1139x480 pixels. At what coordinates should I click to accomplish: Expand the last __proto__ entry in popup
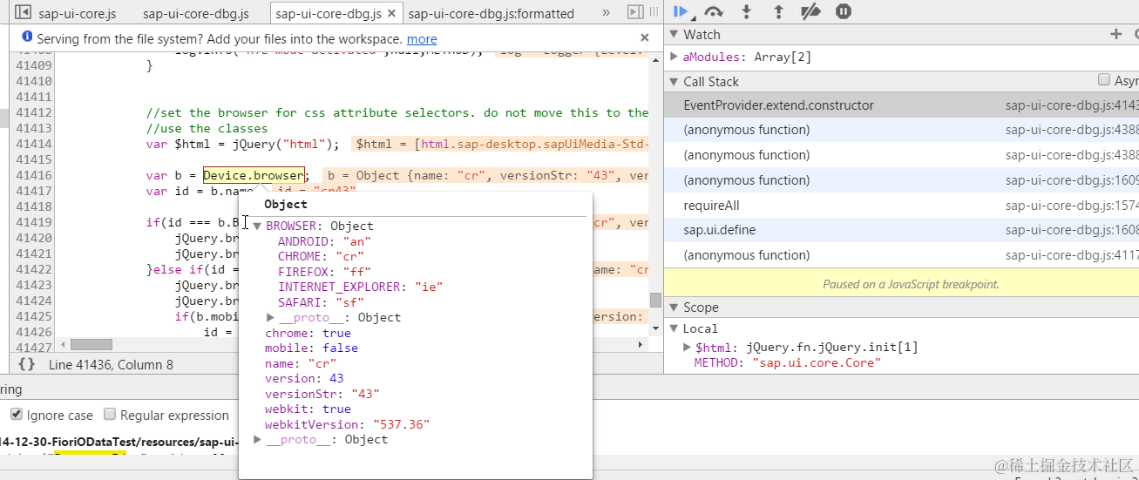click(x=257, y=439)
